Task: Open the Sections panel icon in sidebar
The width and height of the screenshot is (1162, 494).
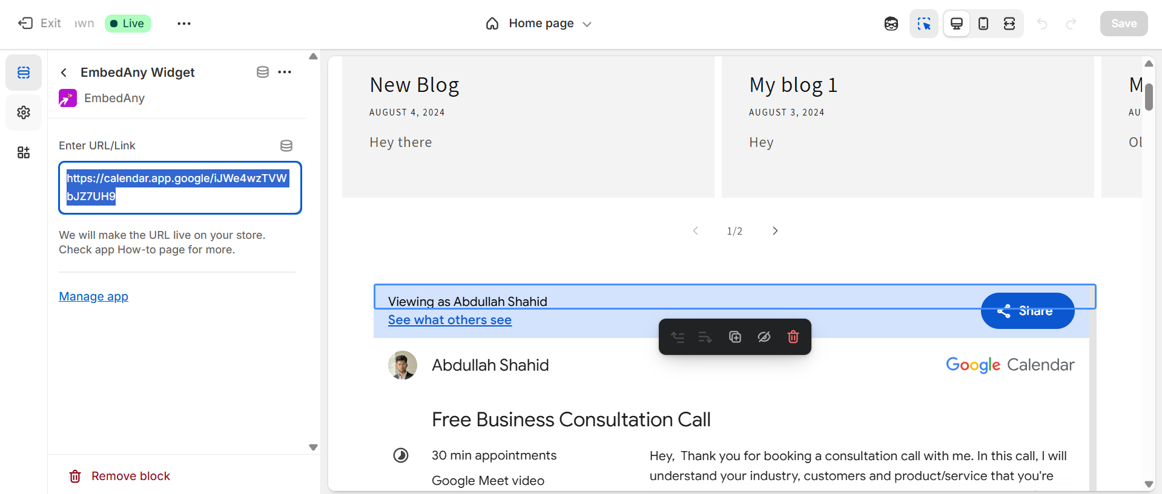Action: click(x=24, y=73)
